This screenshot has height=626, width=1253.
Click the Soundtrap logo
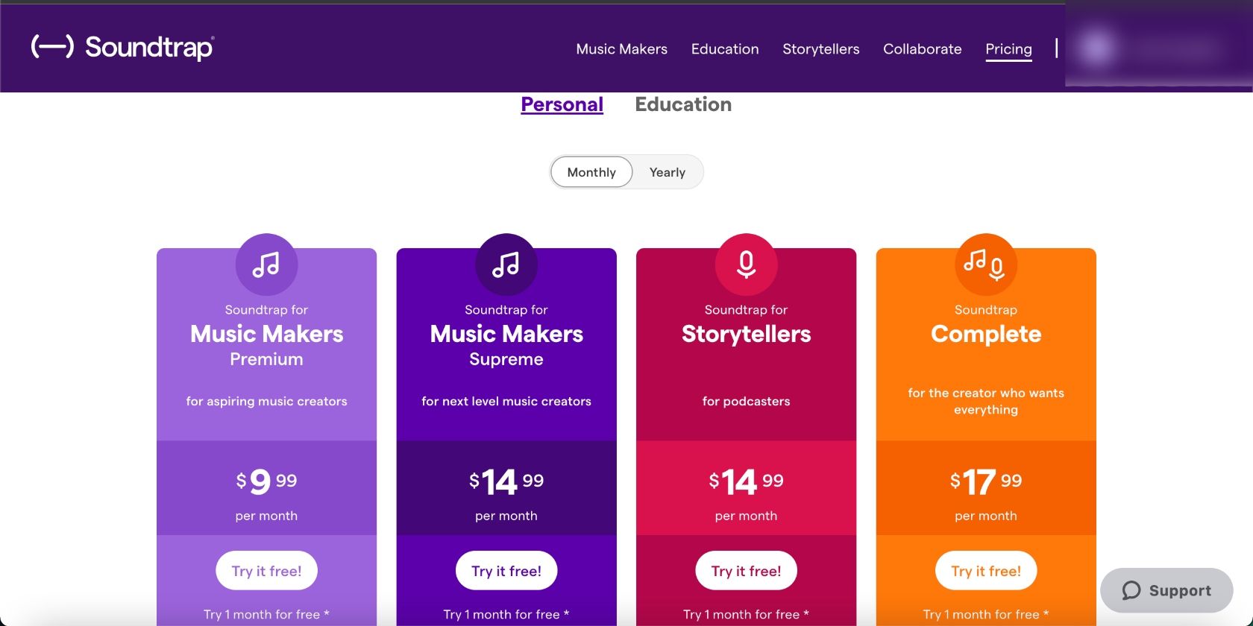point(123,47)
